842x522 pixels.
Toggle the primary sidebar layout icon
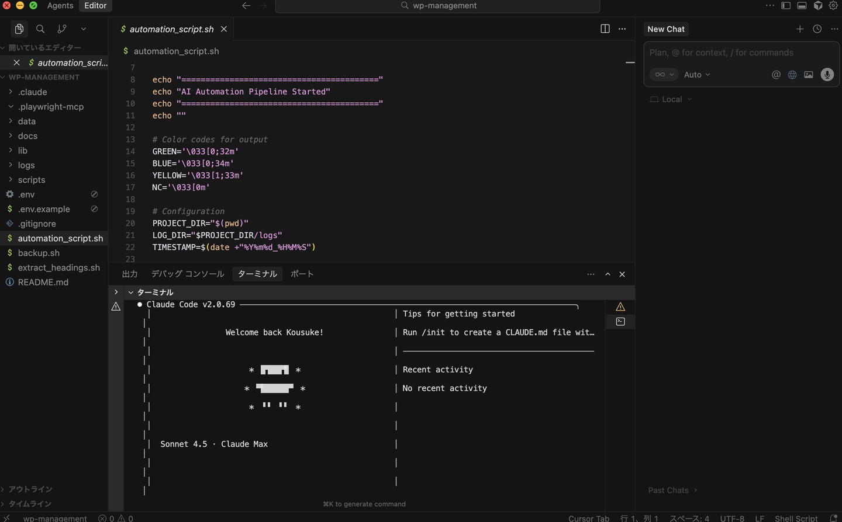coord(786,5)
